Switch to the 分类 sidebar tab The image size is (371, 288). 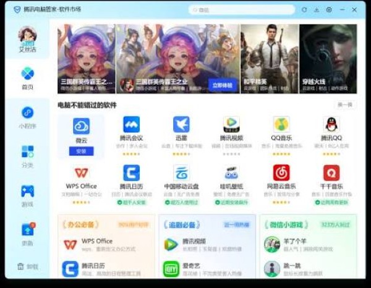pos(27,156)
